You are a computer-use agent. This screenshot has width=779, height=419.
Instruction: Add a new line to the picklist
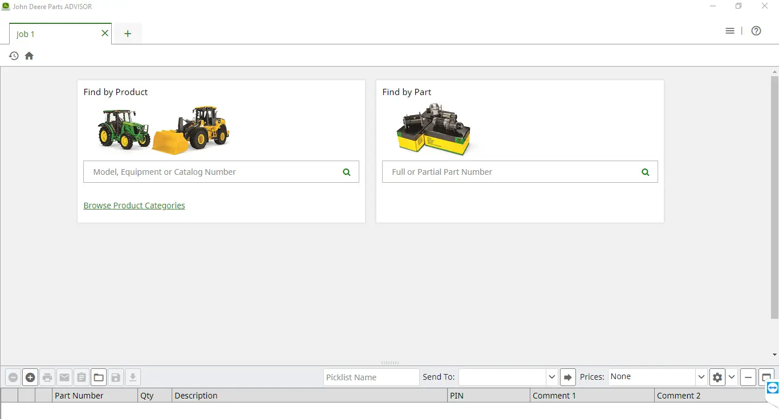pyautogui.click(x=30, y=377)
